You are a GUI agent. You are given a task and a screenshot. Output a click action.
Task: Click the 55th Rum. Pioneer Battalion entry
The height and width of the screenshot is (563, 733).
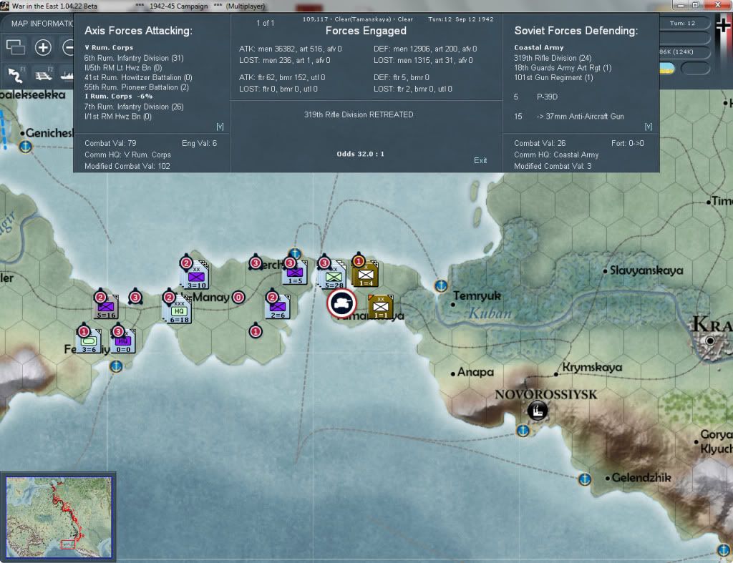pos(137,87)
